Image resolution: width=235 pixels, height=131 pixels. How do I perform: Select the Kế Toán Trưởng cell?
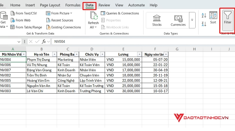92,86
